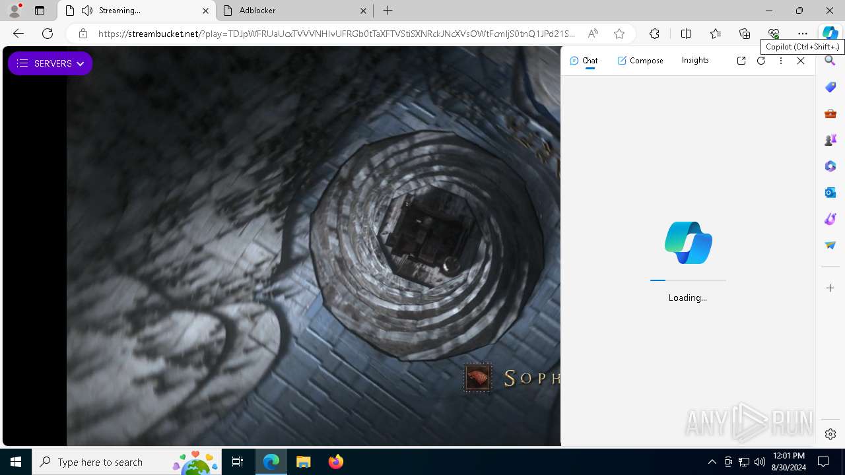Select the Chat tab in Copilot
The height and width of the screenshot is (475, 845).
pyautogui.click(x=584, y=61)
